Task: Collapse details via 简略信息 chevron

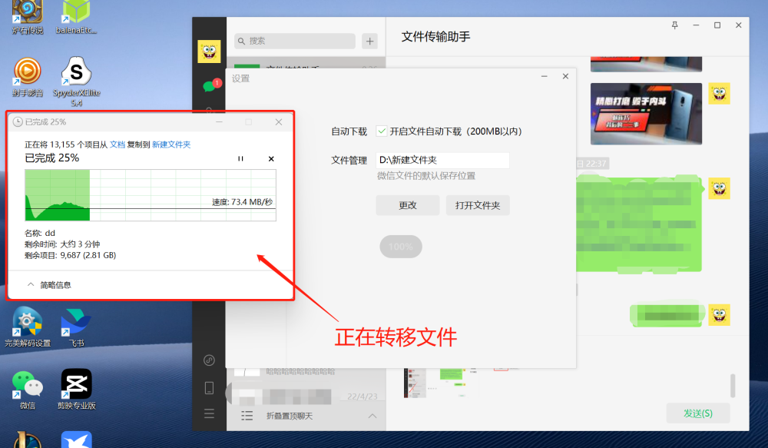Action: click(x=31, y=285)
